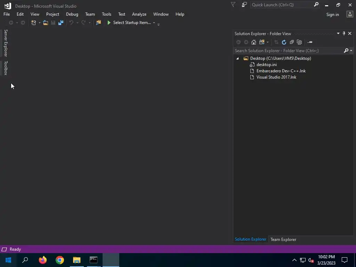This screenshot has width=356, height=267.
Task: Select the Desktop (C:\Users\VM5\Desktop) folder
Action: tap(281, 58)
